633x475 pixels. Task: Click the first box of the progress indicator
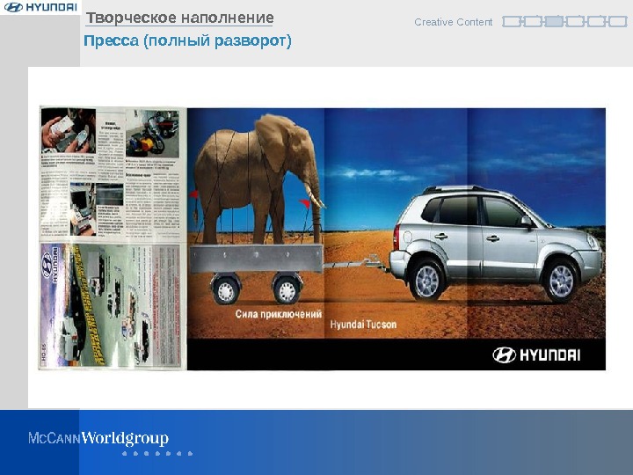[511, 21]
